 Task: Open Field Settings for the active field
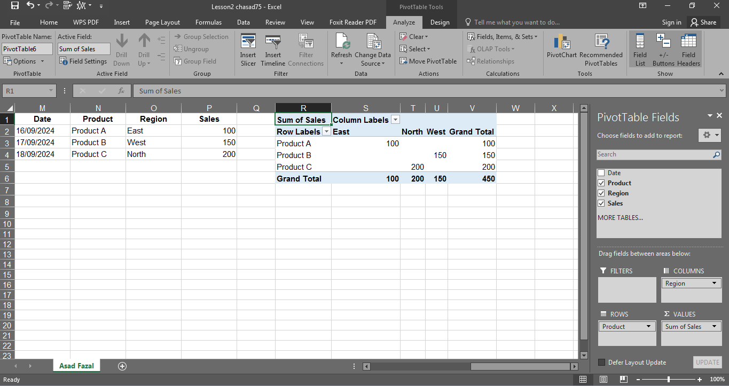83,61
